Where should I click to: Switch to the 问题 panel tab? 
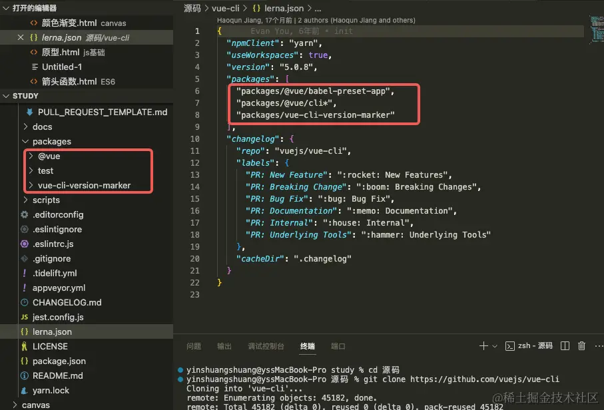click(194, 346)
